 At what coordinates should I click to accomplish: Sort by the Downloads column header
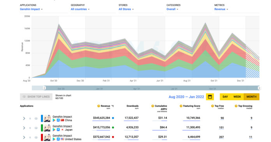[x=132, y=106]
